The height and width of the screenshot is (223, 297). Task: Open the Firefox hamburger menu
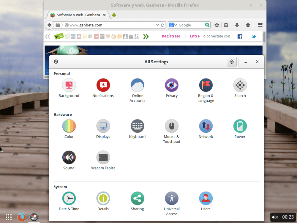click(260, 25)
